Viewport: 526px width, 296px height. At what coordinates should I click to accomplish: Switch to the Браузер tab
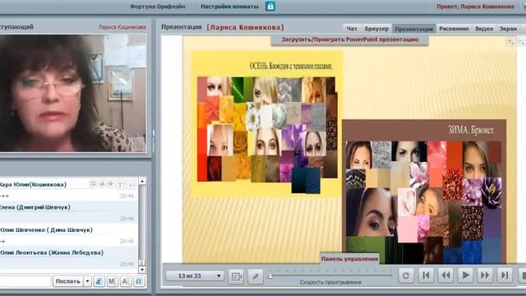376,29
